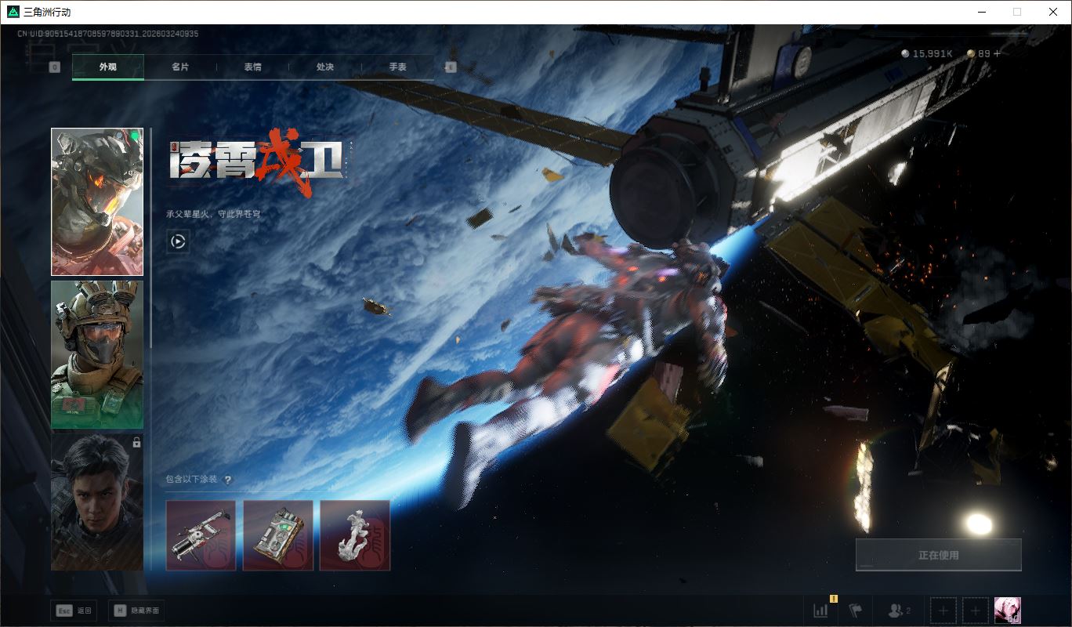The image size is (1072, 627).
Task: View the white figure charm item
Action: pyautogui.click(x=354, y=535)
